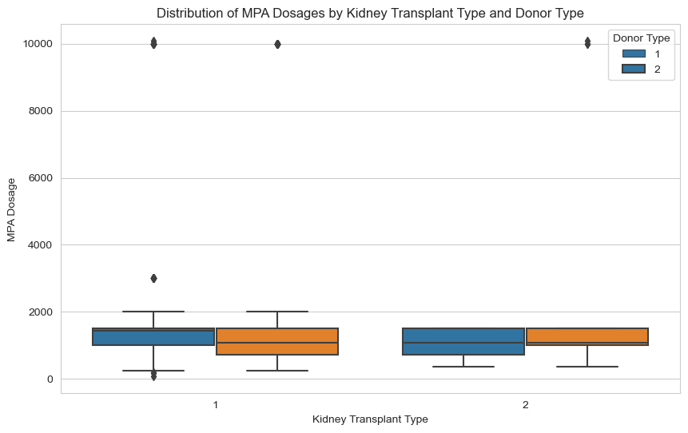
Task: Click the low outliers near zero under the leftmost box
Action: [153, 375]
